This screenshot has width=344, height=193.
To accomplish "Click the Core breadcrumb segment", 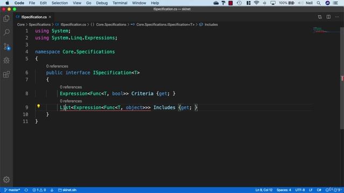I will 21,25.
